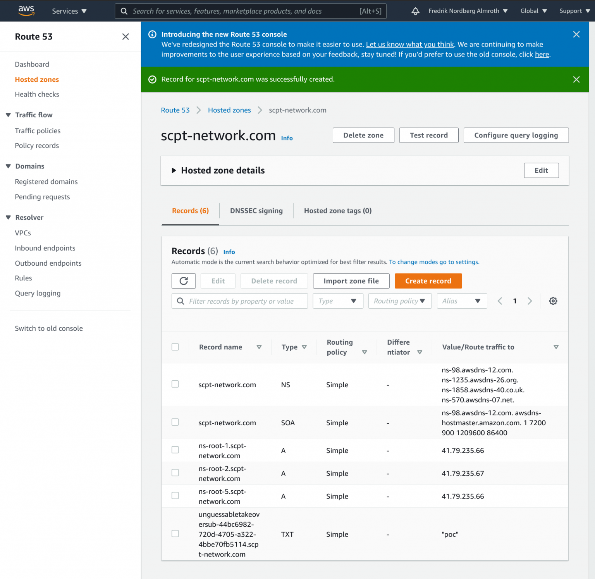Click the Create record button
This screenshot has width=595, height=579.
click(428, 281)
